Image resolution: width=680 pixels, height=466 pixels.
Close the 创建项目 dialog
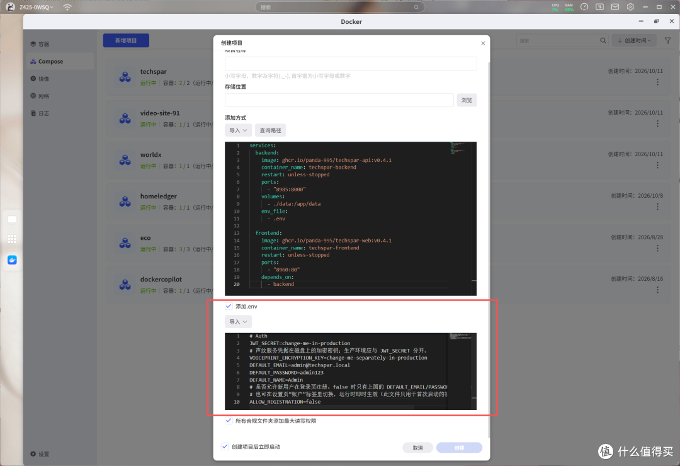(483, 43)
